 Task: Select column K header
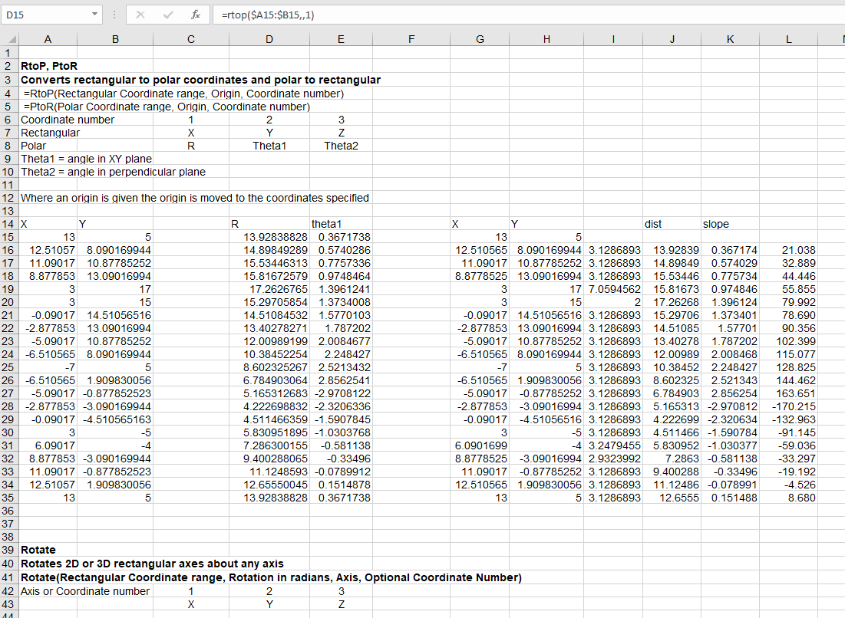click(730, 38)
